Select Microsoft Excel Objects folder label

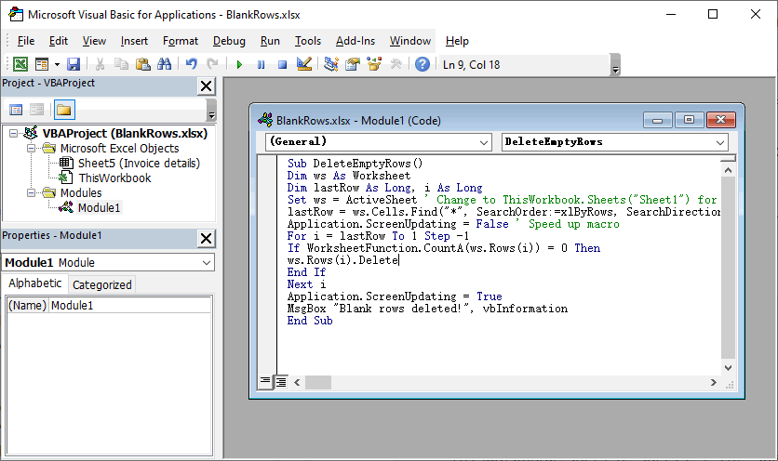(119, 148)
